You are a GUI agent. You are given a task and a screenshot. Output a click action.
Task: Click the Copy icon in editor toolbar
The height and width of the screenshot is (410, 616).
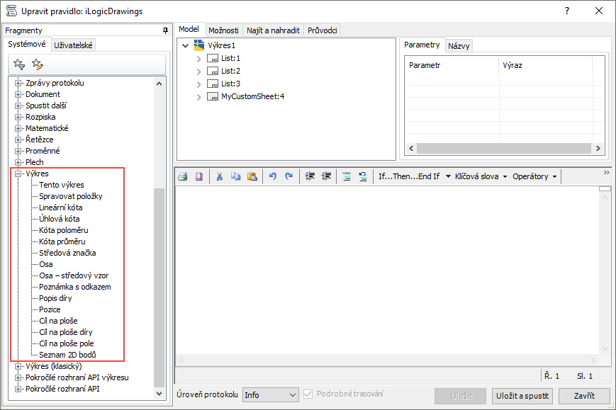point(236,176)
